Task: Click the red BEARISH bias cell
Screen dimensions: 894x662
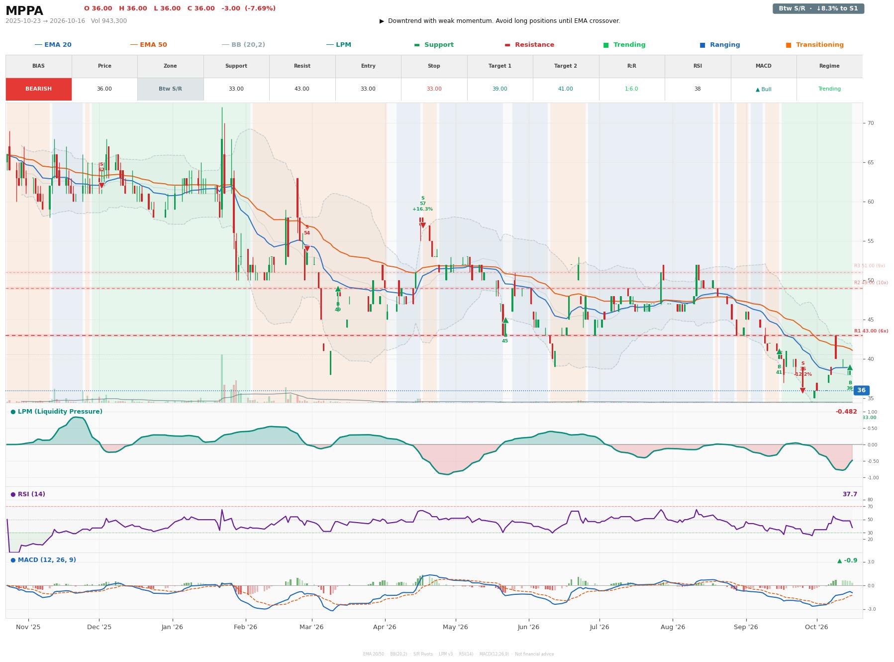Action: pyautogui.click(x=38, y=89)
